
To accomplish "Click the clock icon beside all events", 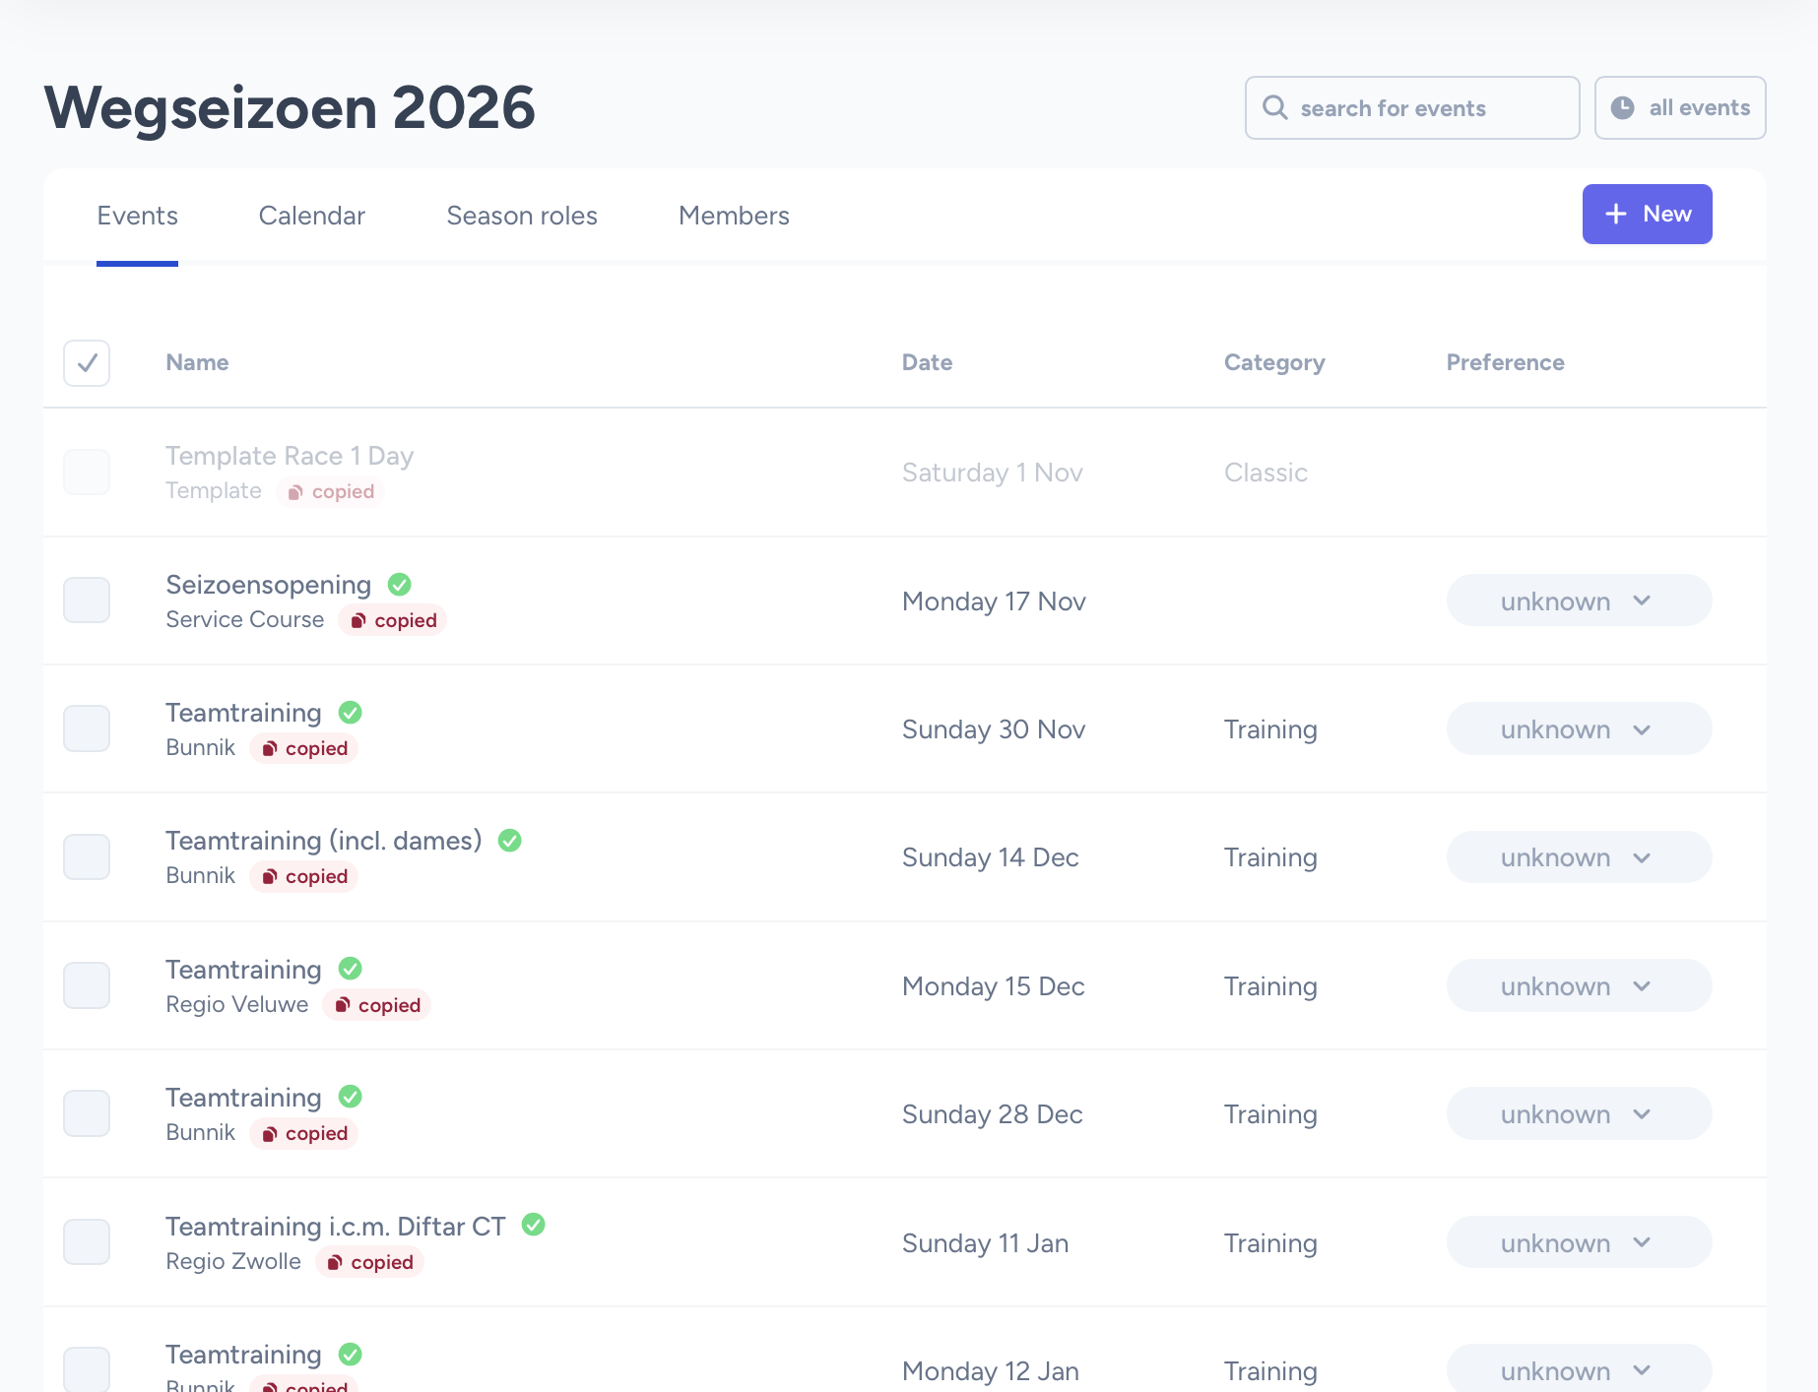I will (1622, 107).
